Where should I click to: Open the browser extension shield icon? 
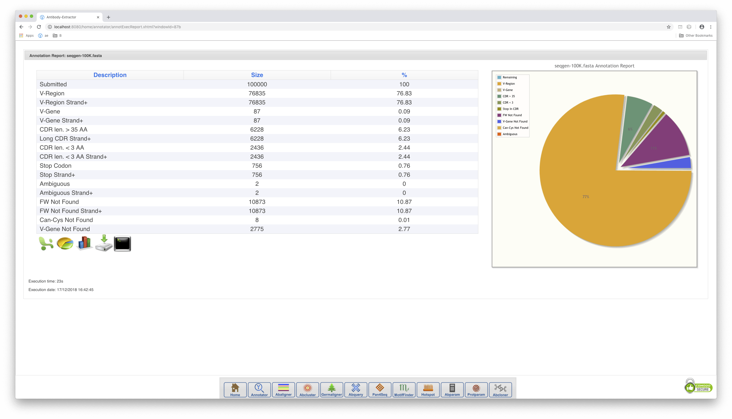689,27
